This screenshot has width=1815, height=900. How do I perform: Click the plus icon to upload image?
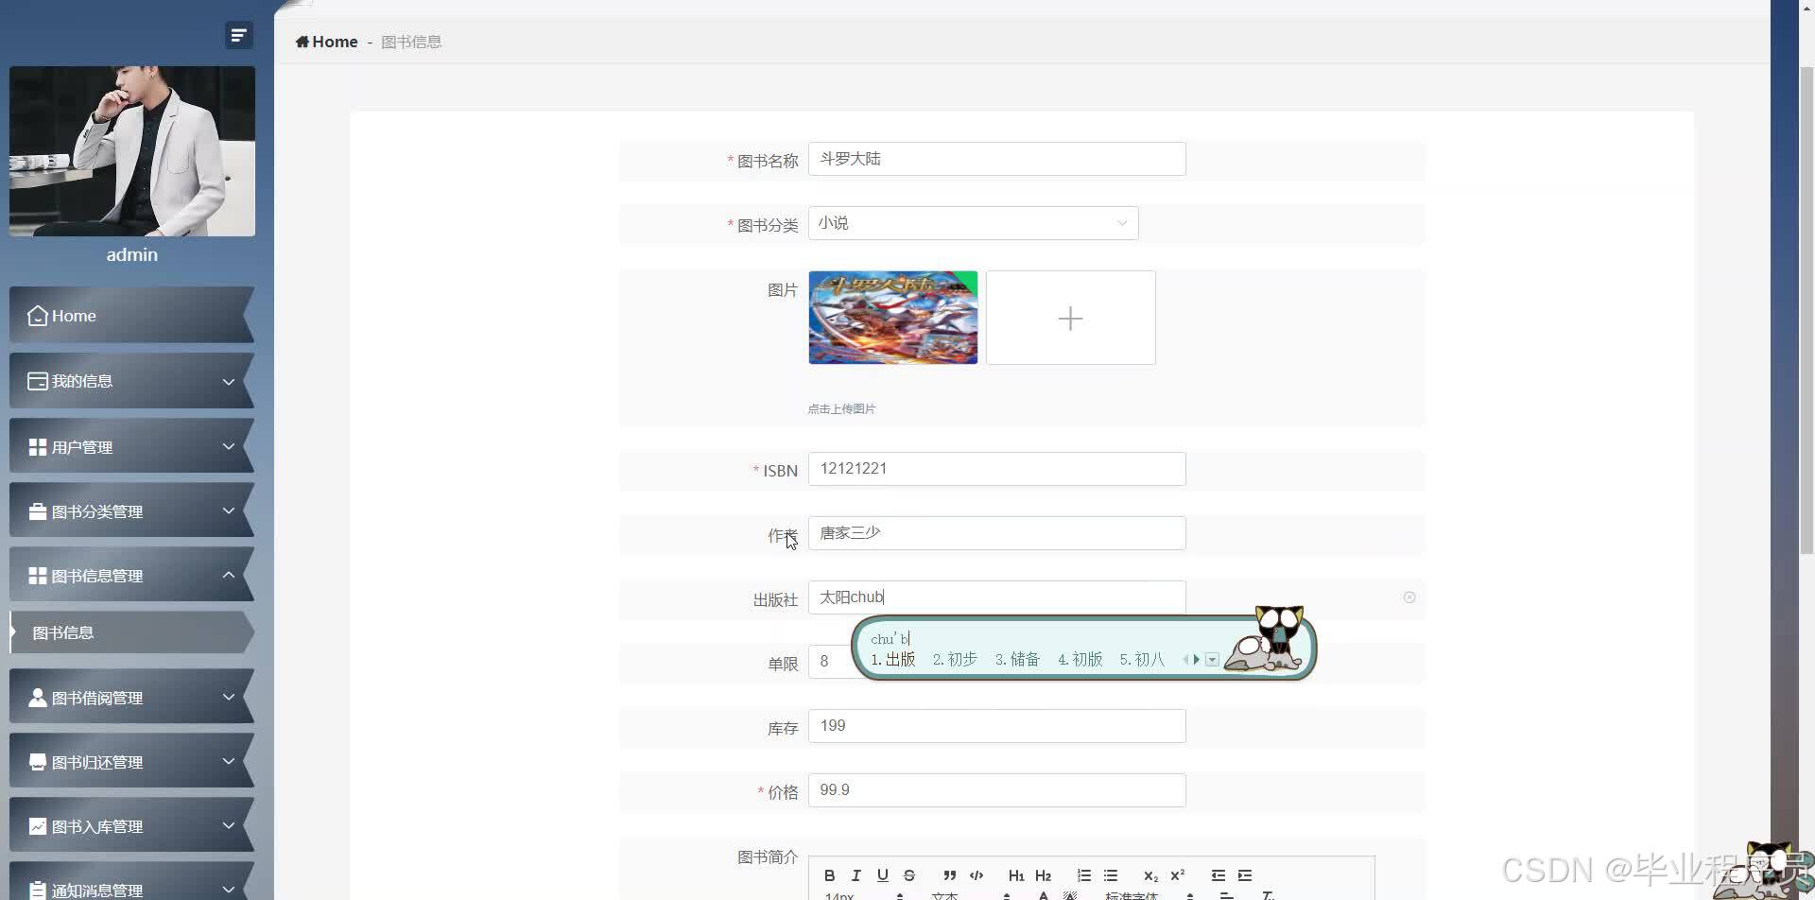point(1070,319)
